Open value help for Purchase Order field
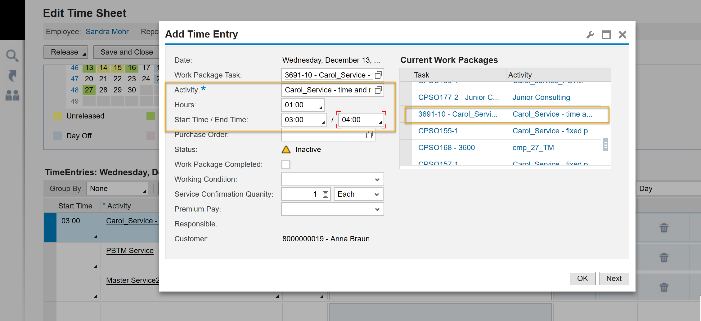This screenshot has height=321, width=701. point(369,135)
